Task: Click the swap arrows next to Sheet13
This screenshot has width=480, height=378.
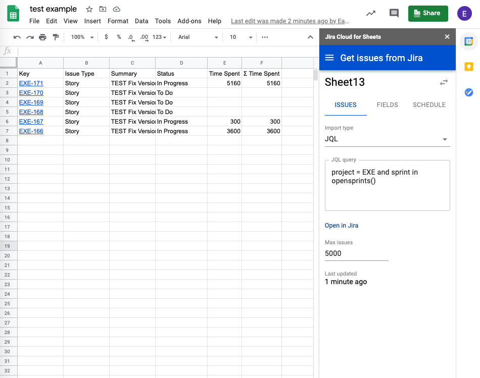Action: coord(444,82)
